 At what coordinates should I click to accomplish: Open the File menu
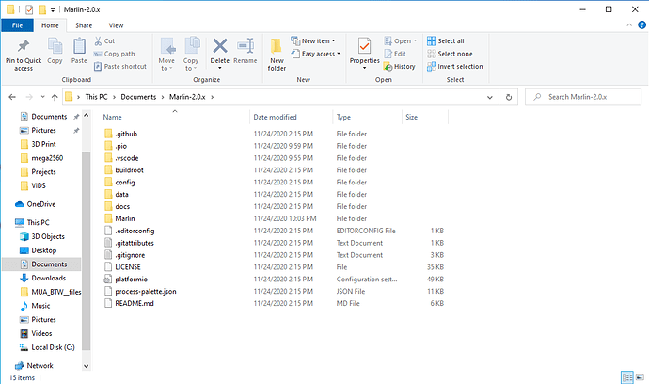point(17,25)
